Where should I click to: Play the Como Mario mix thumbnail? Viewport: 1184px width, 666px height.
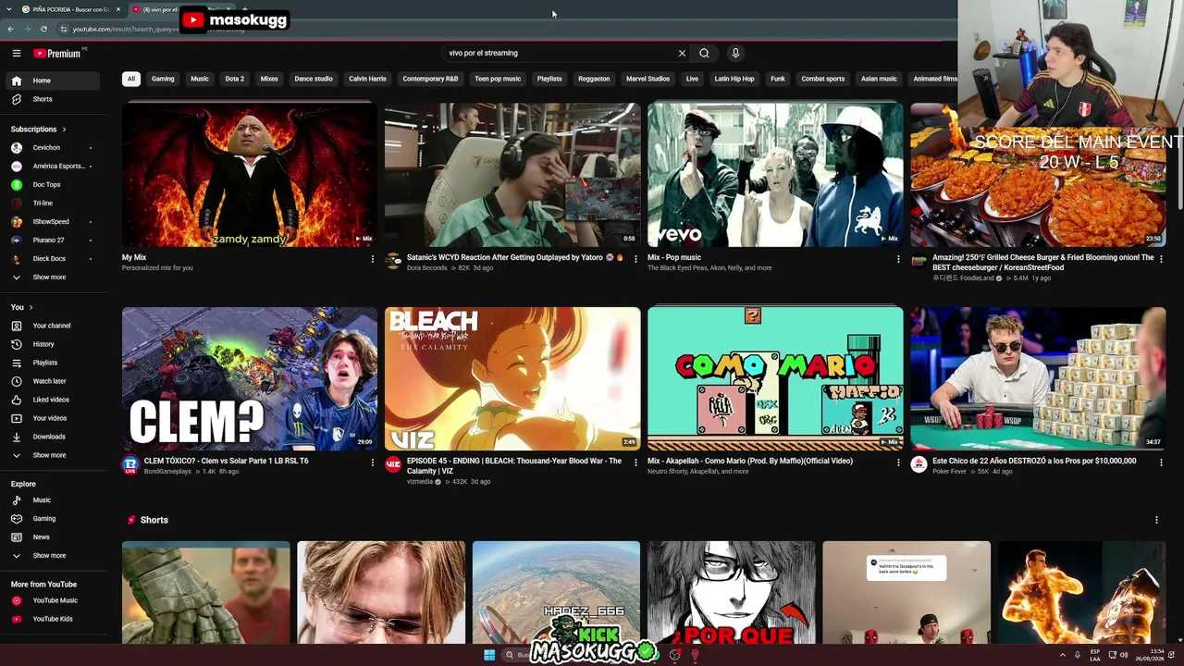coord(775,379)
